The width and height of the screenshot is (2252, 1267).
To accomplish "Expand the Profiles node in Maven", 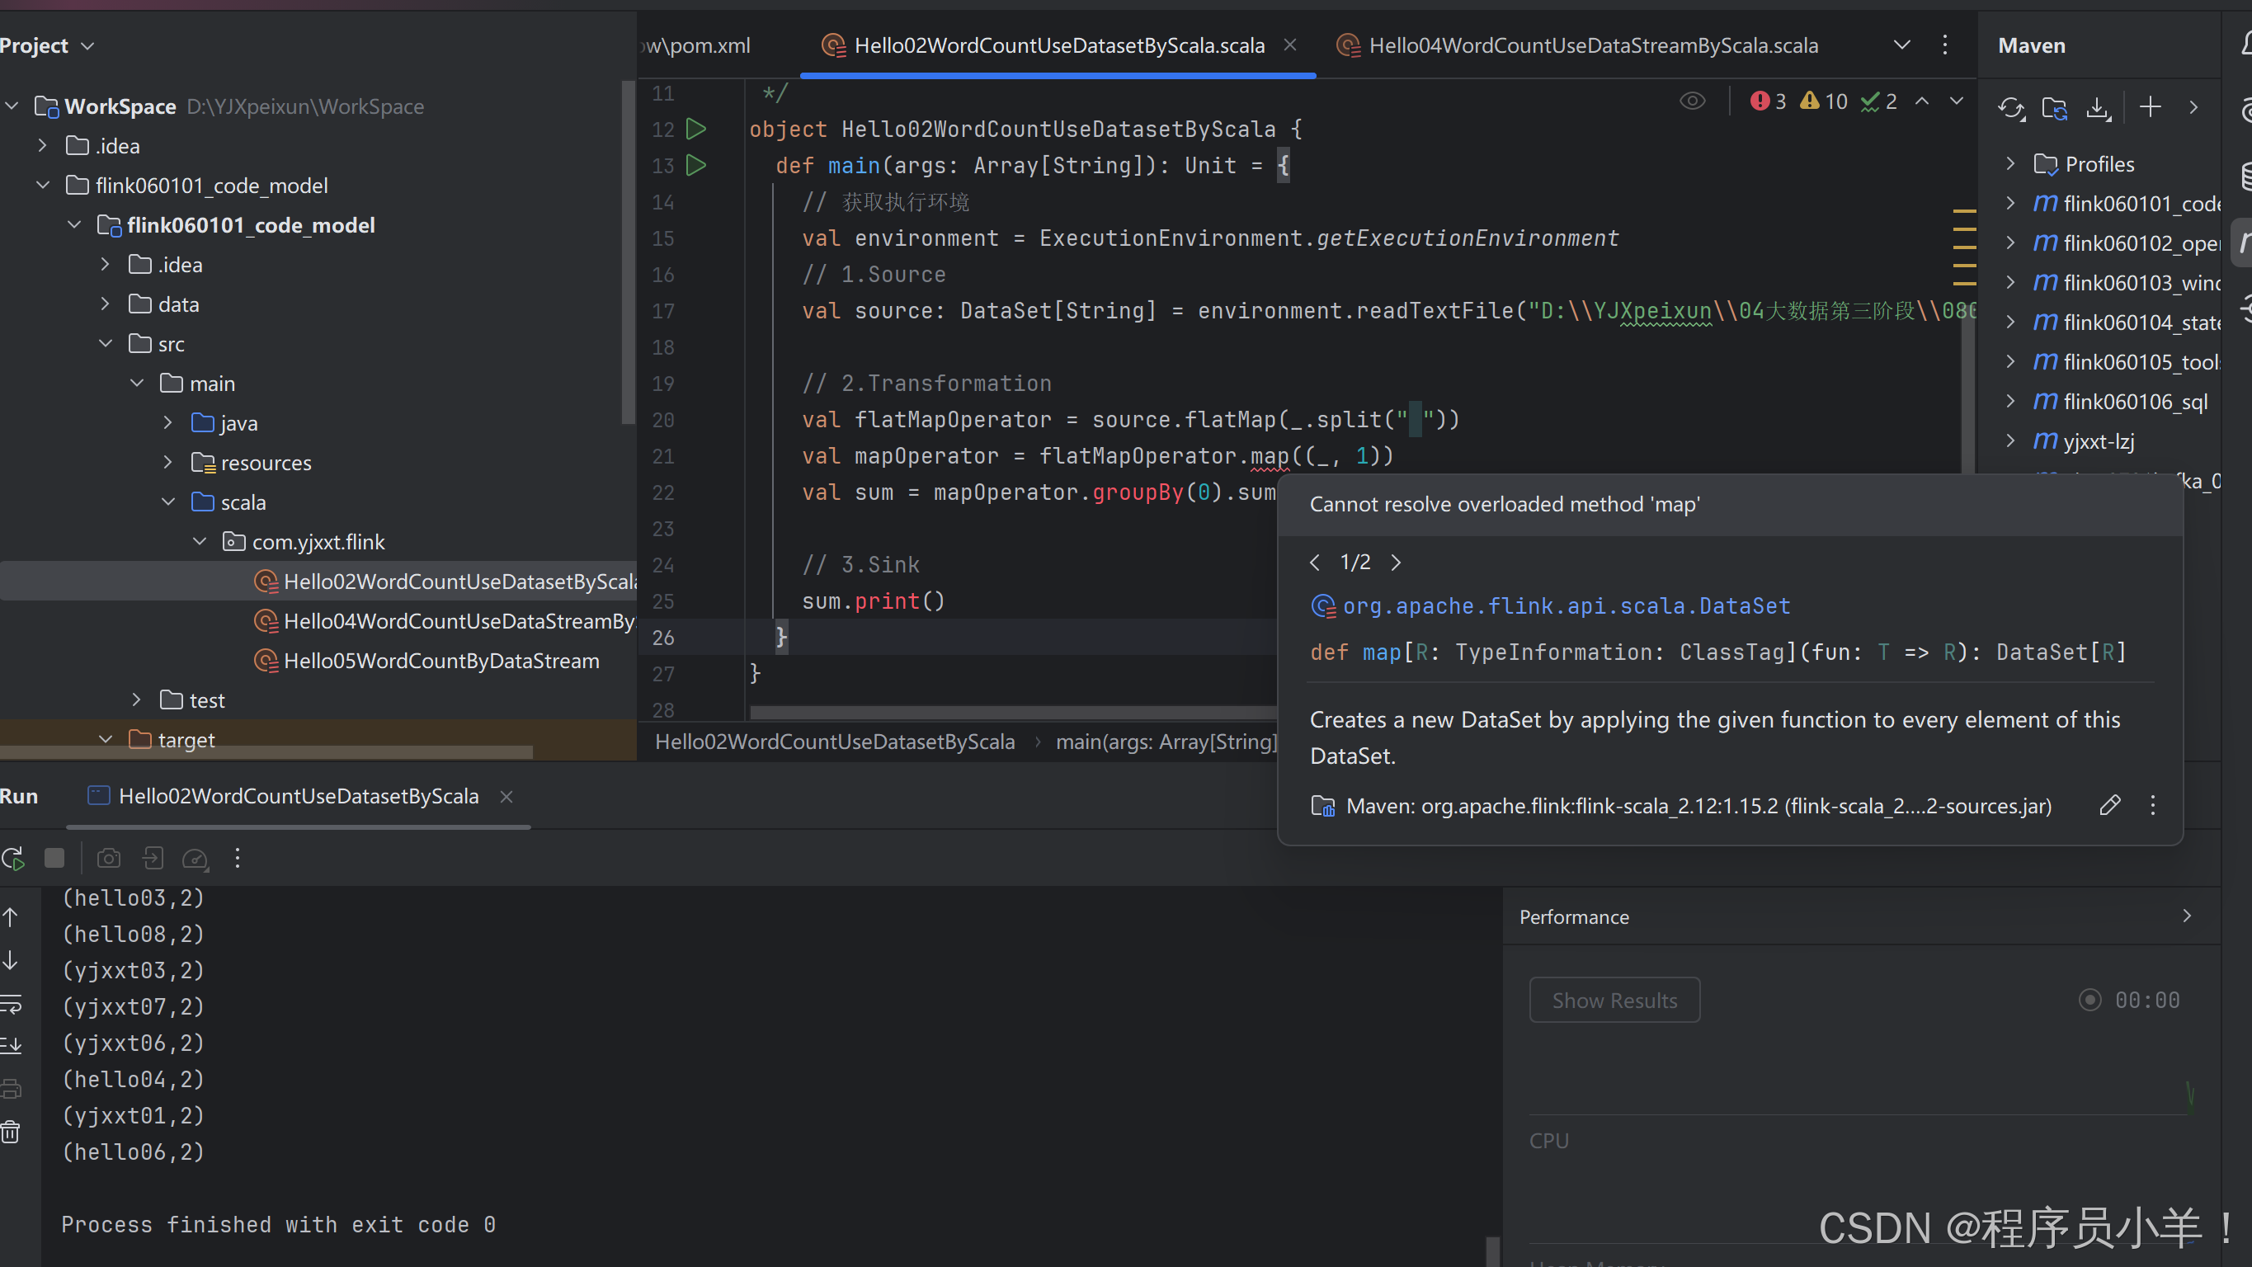I will 2009,163.
